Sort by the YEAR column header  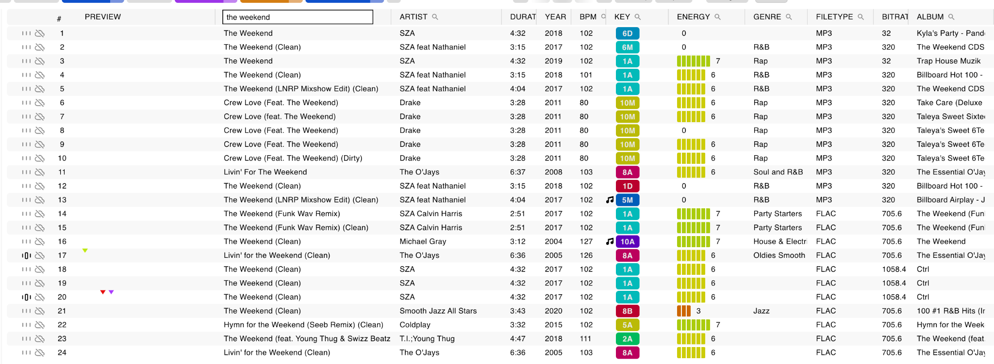[555, 17]
